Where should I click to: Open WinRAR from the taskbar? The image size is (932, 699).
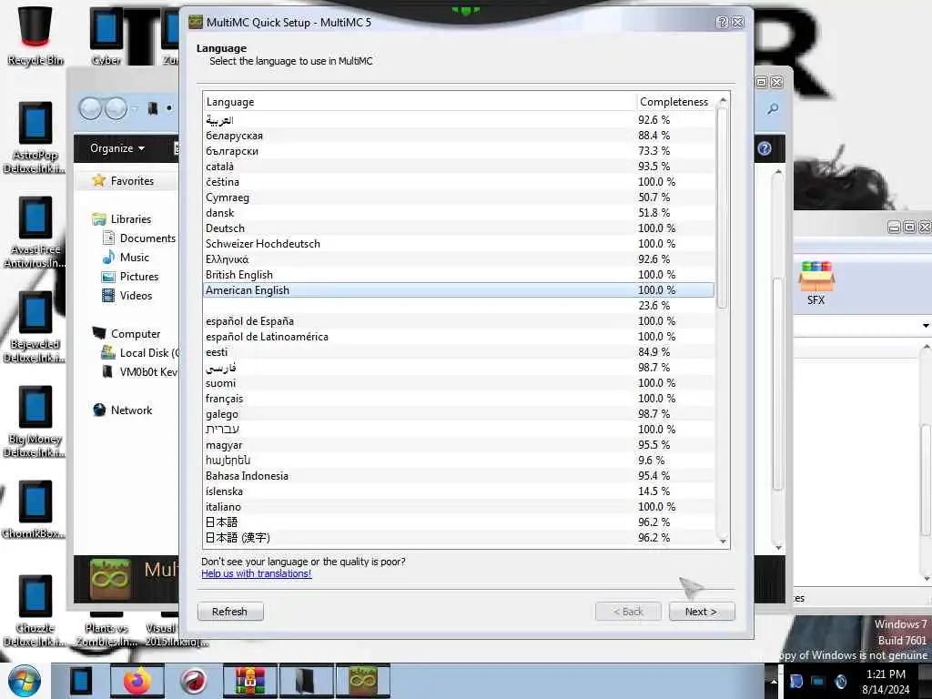(x=249, y=681)
